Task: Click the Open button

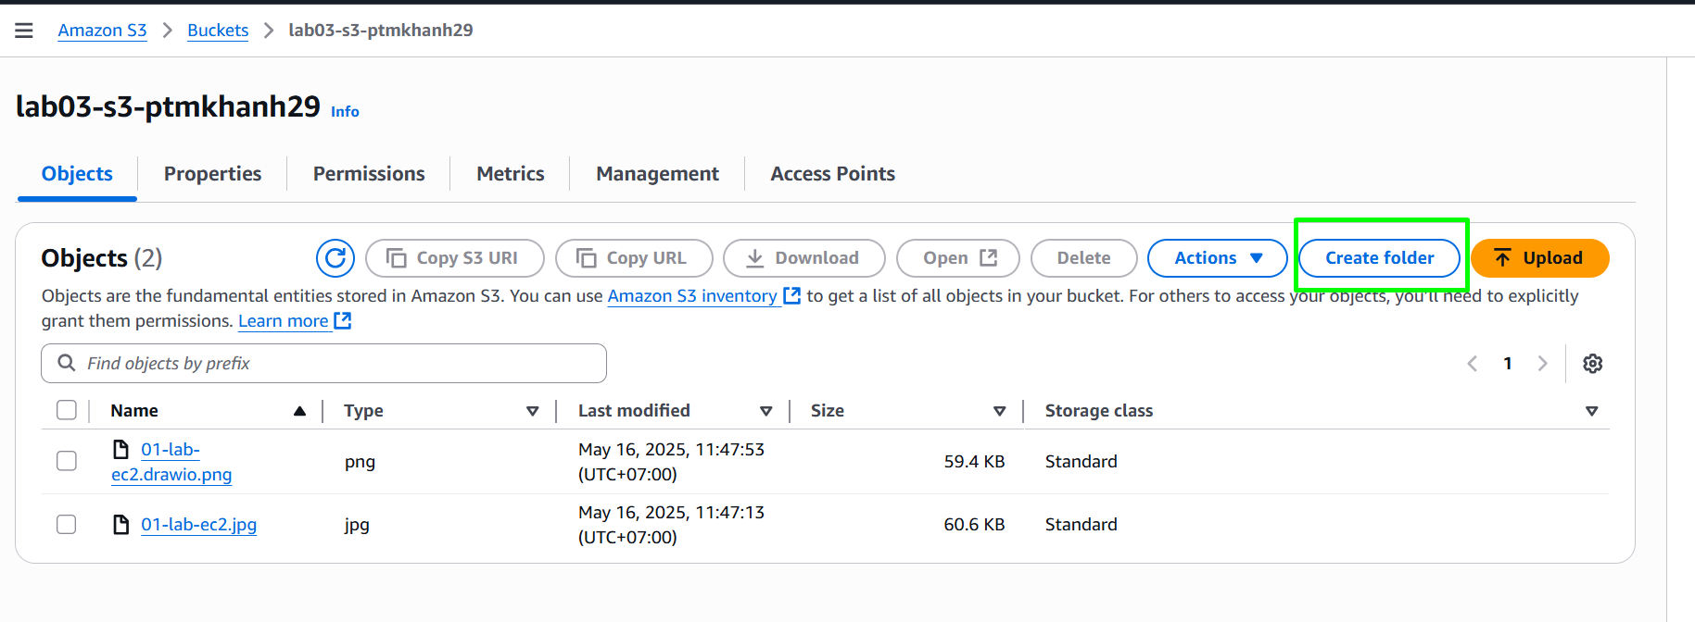Action: click(958, 258)
